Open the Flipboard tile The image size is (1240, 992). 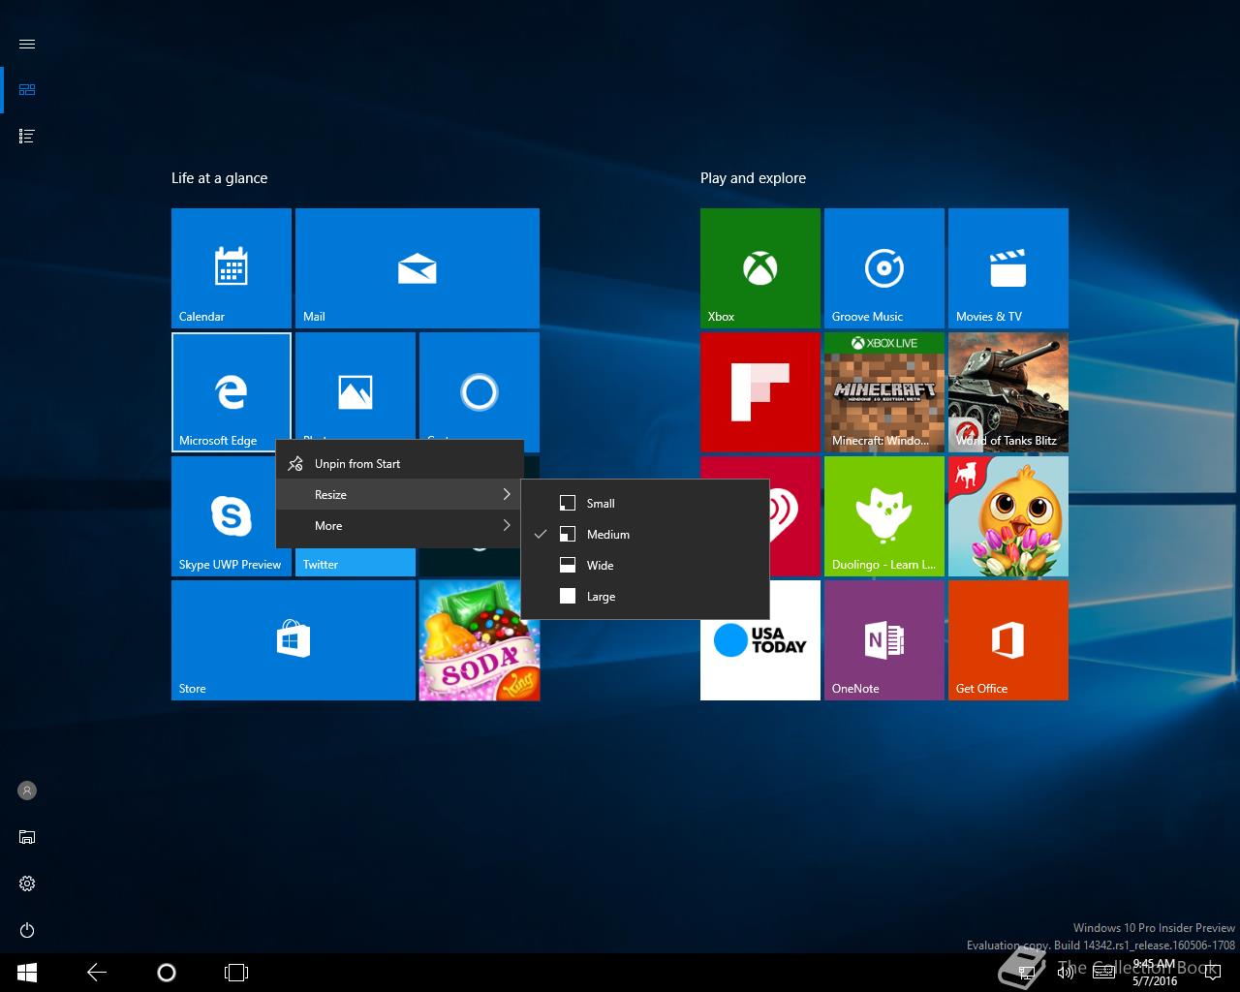click(x=760, y=392)
